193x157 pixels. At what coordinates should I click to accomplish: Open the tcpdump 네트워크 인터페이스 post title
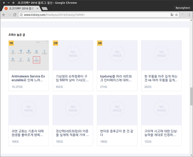(x=116, y=78)
